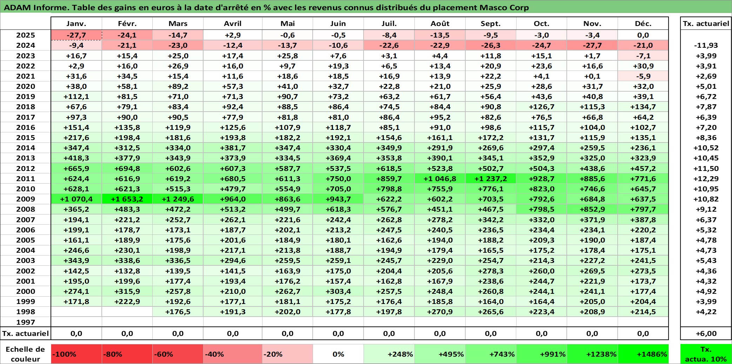Screen dimensions: 732x364
Task: Select the cell showing +1 237,2
Action: [x=491, y=179]
